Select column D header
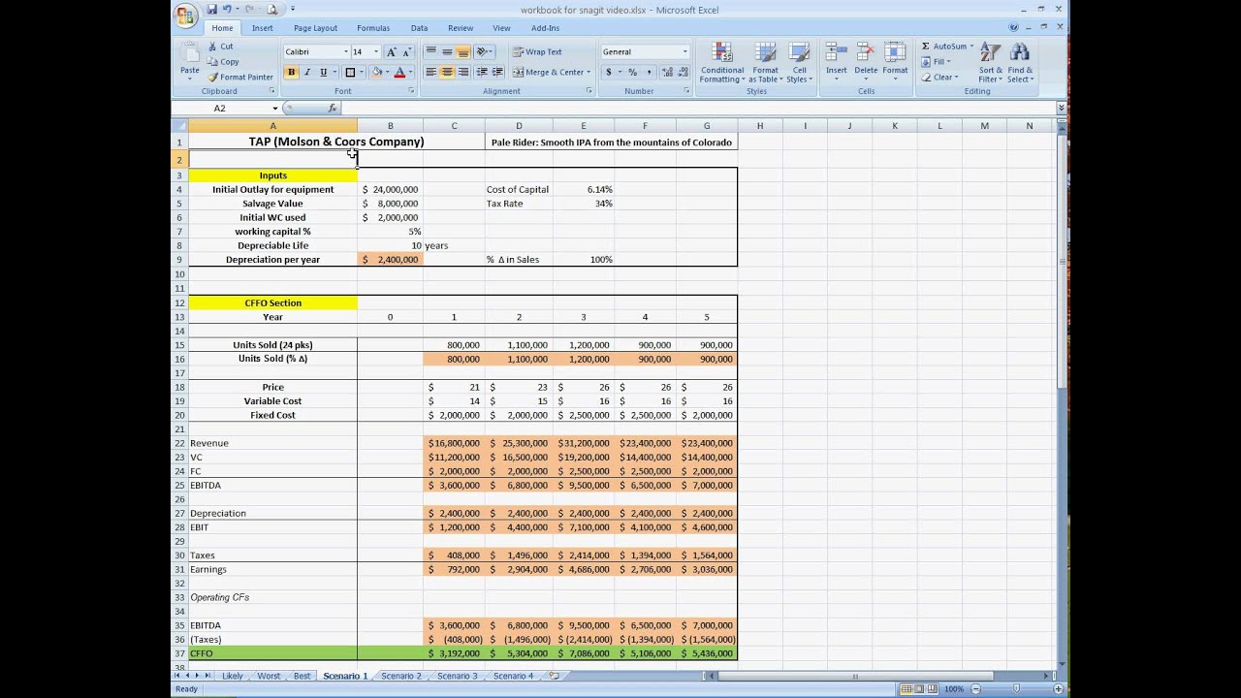Viewport: 1241px width, 698px height. point(519,125)
